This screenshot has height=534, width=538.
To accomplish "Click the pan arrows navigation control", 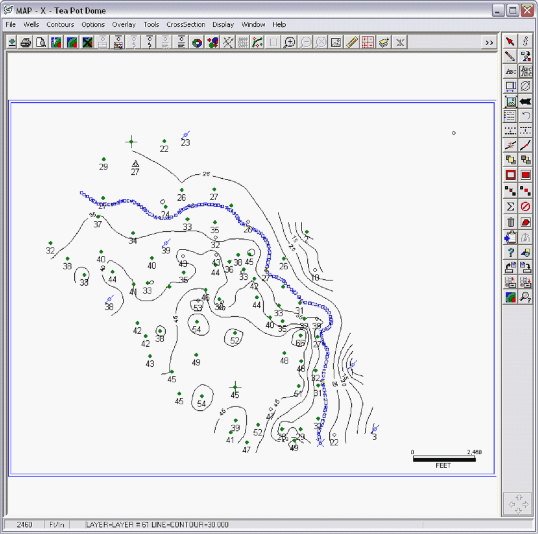I will tap(518, 504).
